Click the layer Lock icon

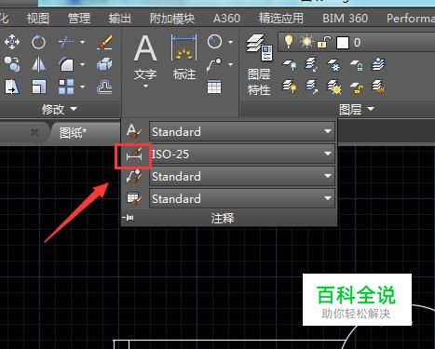[357, 65]
